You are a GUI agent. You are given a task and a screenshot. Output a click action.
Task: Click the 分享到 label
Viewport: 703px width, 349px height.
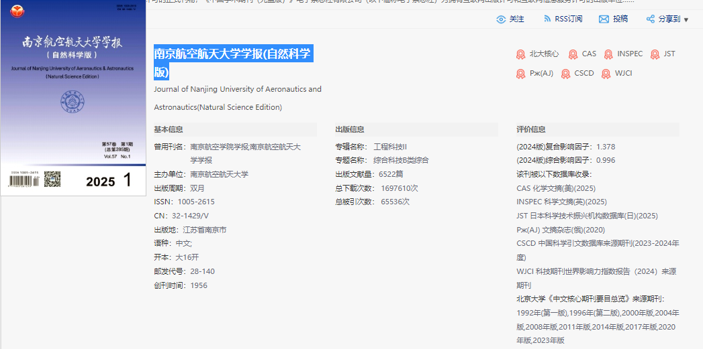coord(669,19)
